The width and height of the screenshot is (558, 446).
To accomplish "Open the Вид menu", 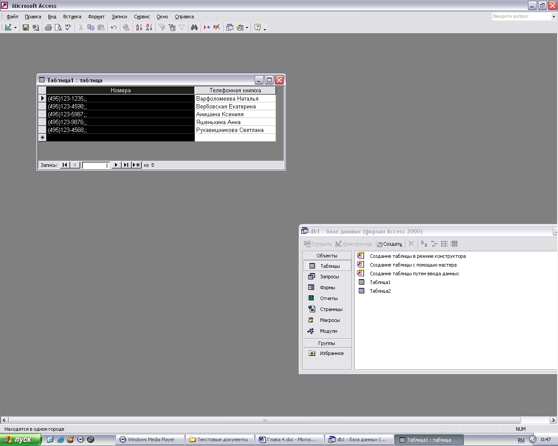I will 52,17.
